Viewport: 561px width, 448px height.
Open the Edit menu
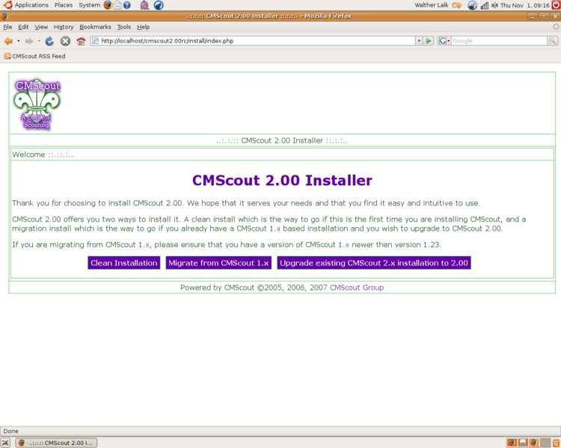(x=23, y=27)
